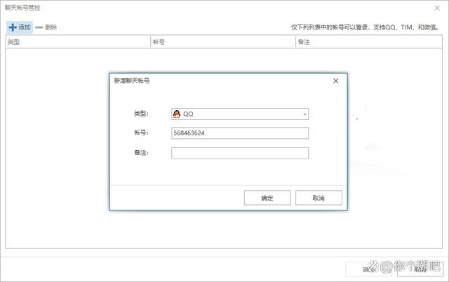
Task: Click the dialog 取消 button
Action: tap(319, 198)
